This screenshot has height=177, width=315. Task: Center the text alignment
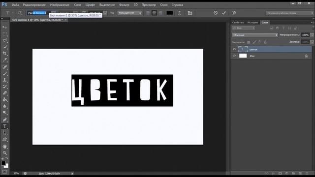tap(154, 13)
